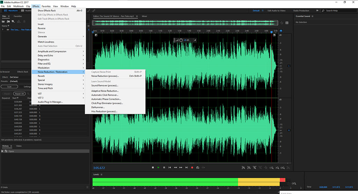
Task: Move playhead to next marker
Action: (187, 167)
